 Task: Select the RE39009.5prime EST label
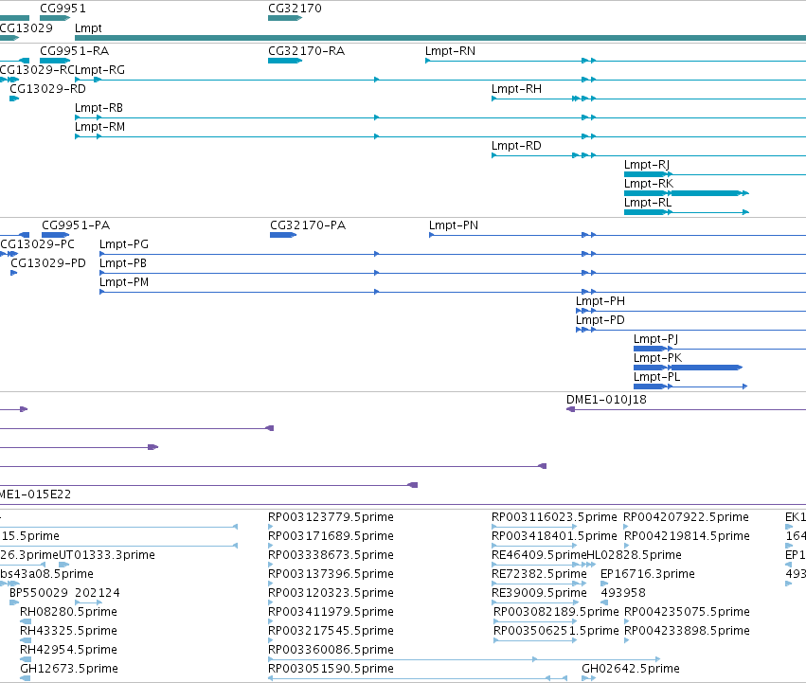539,593
